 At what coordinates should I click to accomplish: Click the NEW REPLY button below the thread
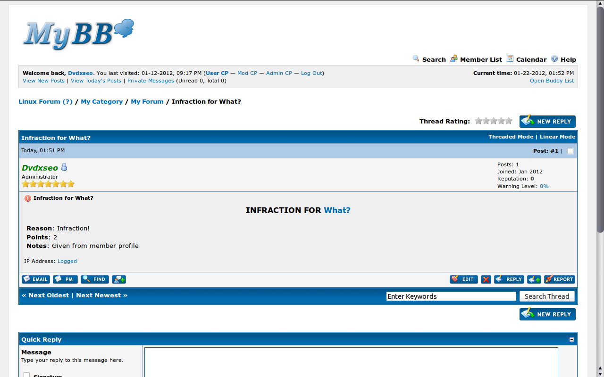coord(547,314)
